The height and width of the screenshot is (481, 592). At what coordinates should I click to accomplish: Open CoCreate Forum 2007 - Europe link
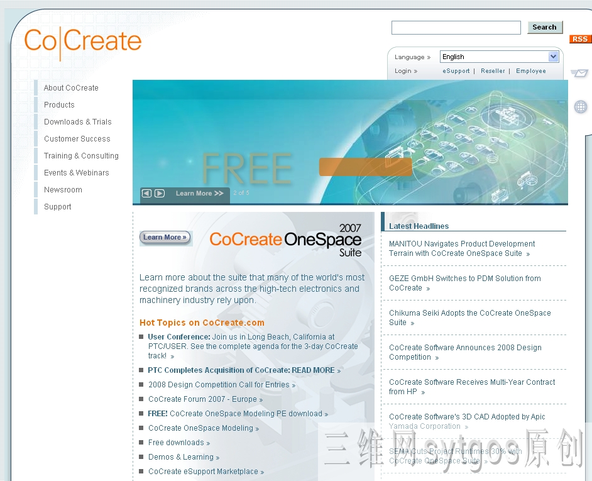tap(206, 399)
